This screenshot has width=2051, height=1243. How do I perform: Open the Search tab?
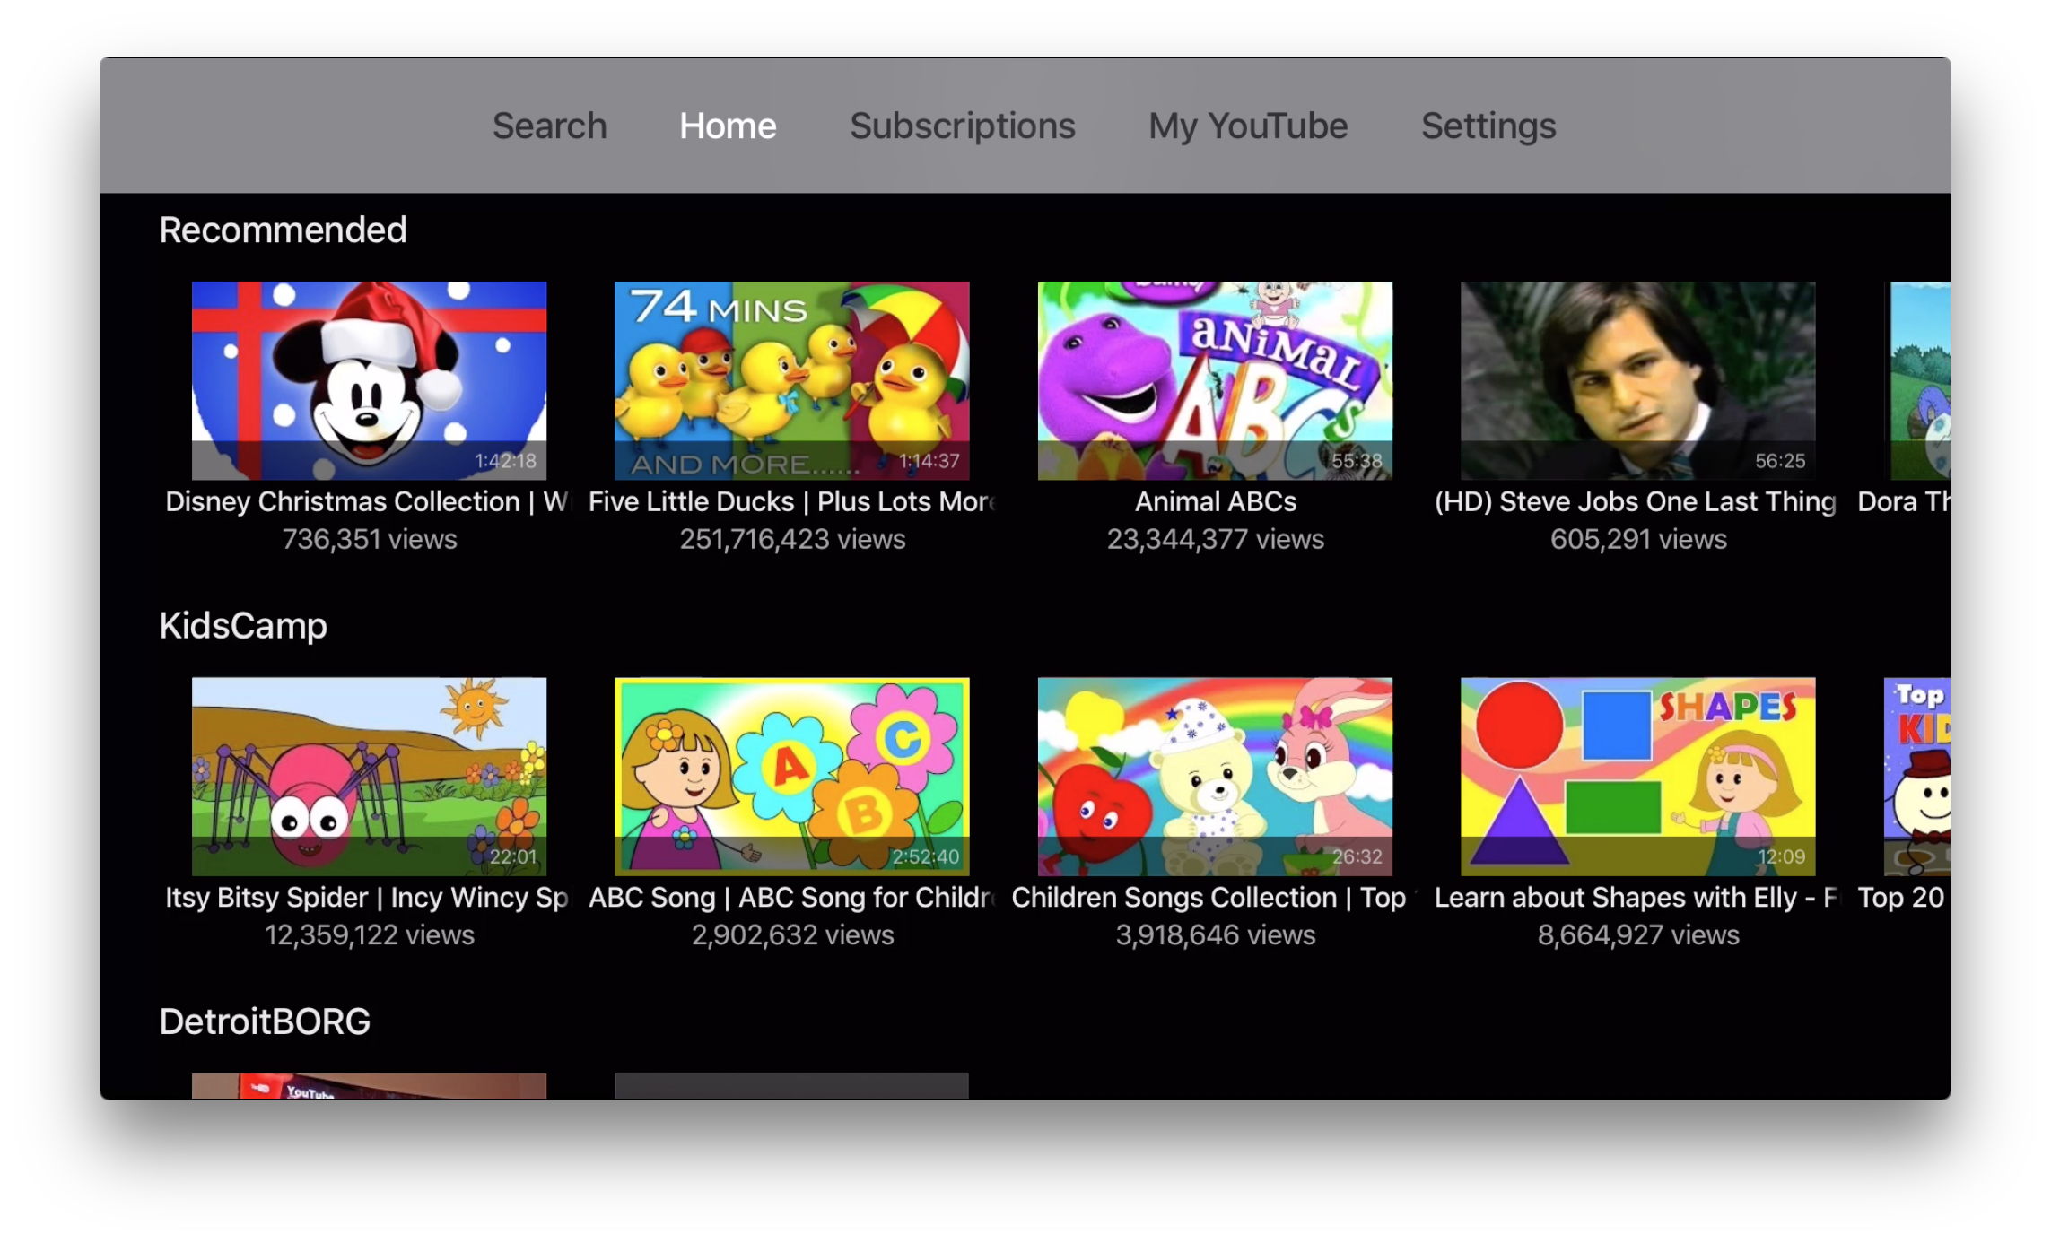pos(549,126)
